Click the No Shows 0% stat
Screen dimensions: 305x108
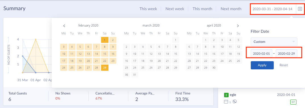coord(58,98)
